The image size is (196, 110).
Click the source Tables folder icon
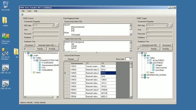point(34,58)
